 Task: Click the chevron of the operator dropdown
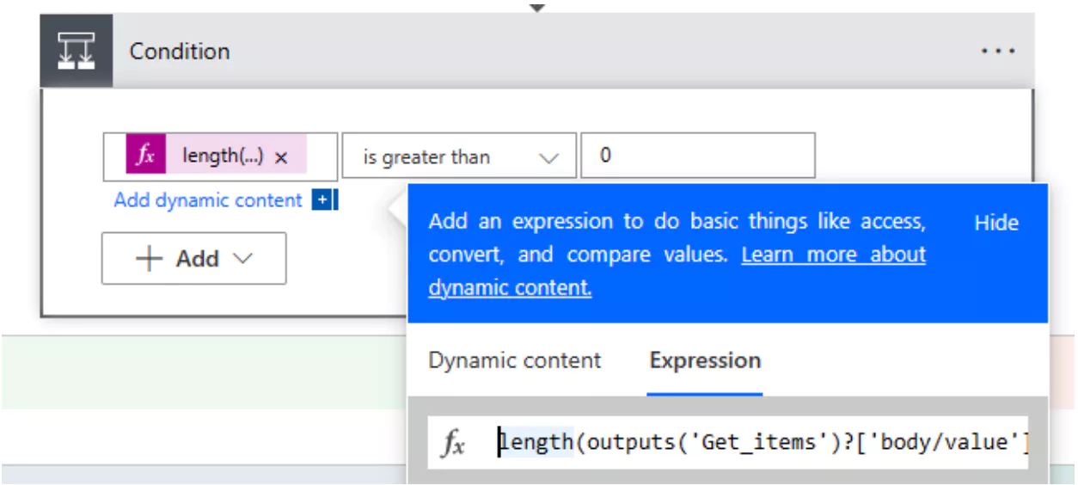click(x=548, y=157)
